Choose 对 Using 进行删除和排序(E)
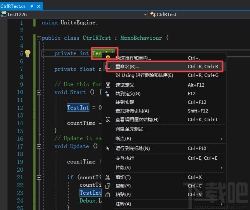 [164, 75]
